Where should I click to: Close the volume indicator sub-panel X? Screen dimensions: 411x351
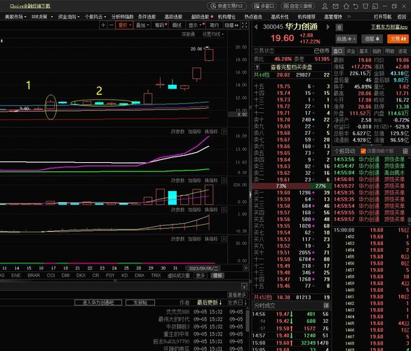tap(224, 180)
